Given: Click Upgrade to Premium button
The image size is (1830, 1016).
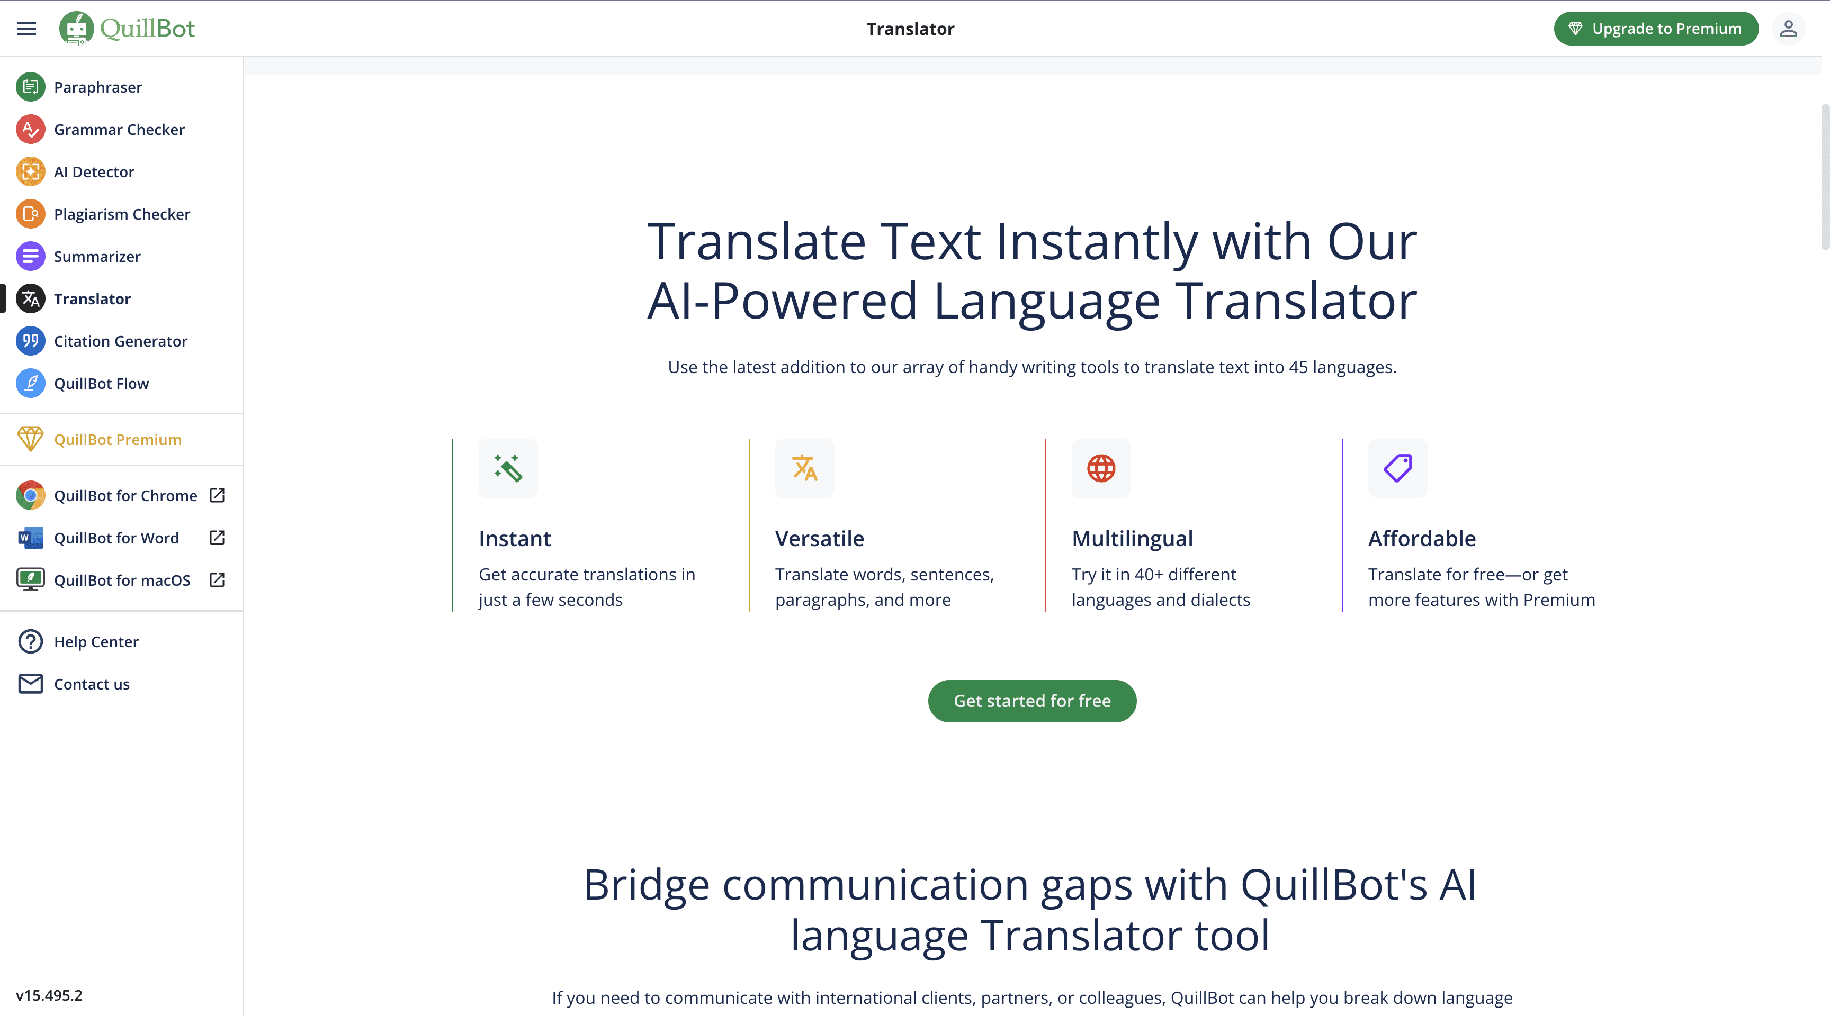Looking at the screenshot, I should (1656, 29).
